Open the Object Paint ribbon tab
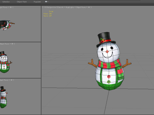The image size is (154, 115). click(x=22, y=2)
